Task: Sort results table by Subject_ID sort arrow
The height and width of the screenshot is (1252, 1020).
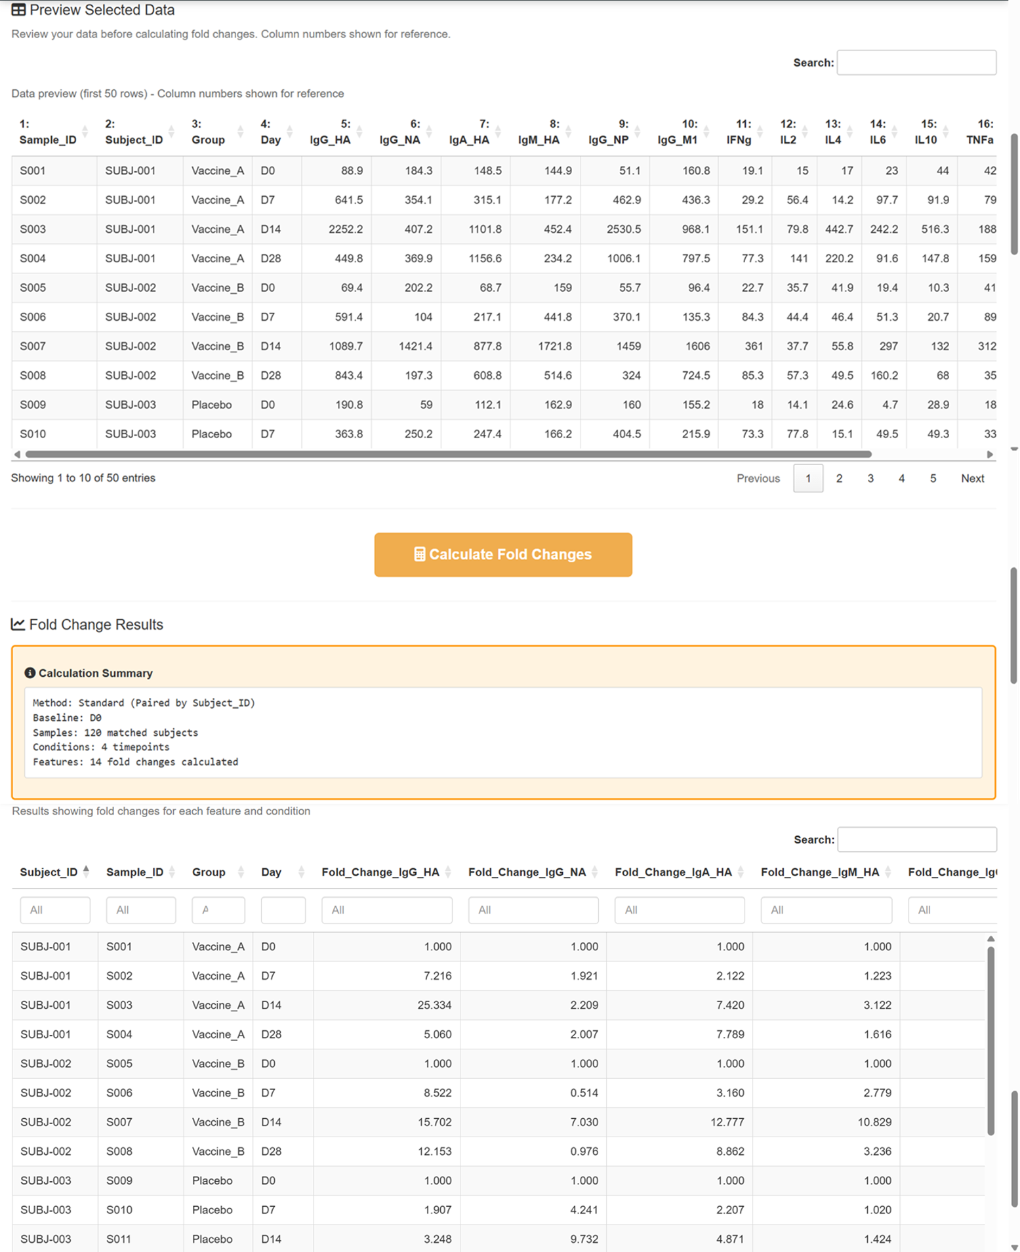Action: [86, 872]
